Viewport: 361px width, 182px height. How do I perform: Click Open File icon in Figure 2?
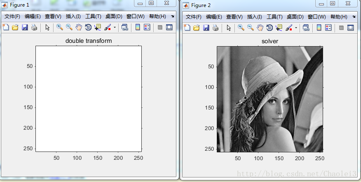tap(197, 28)
